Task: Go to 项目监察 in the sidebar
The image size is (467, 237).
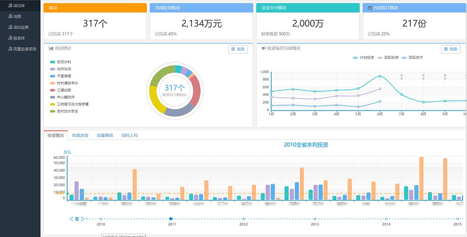Action: 21,27
